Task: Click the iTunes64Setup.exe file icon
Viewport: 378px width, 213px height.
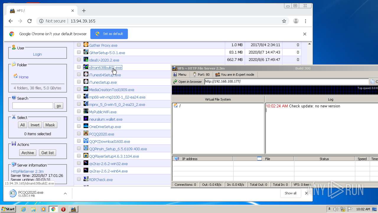Action: click(x=86, y=74)
